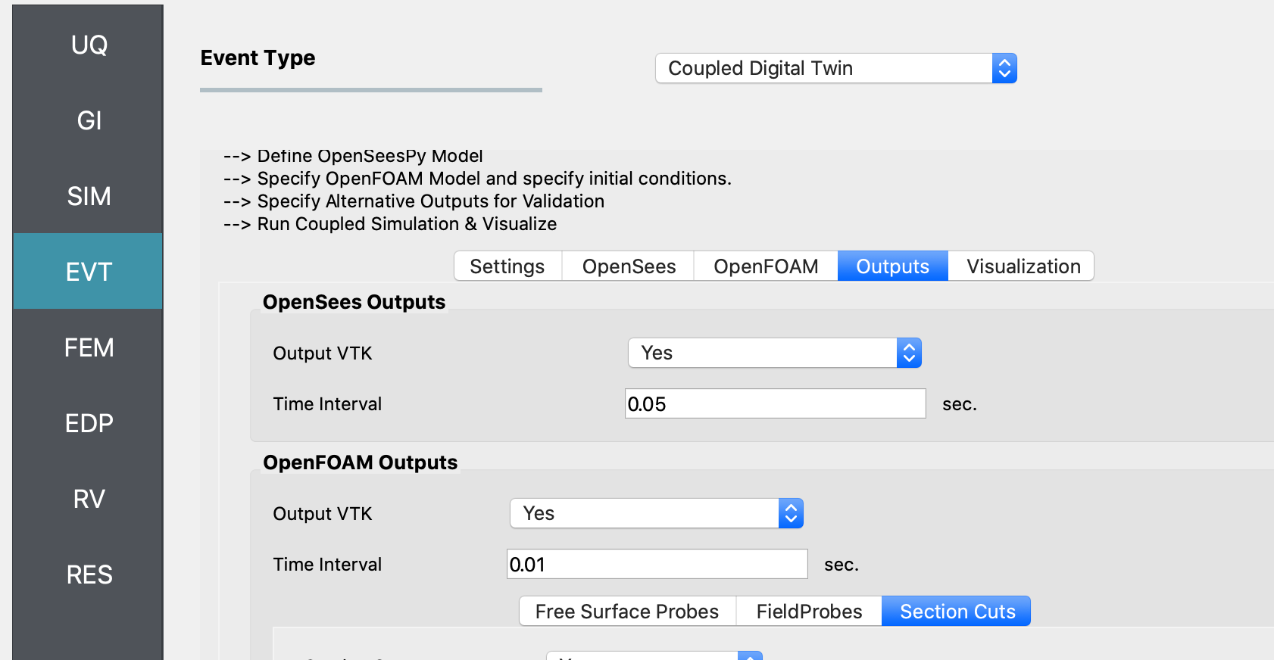
Task: Show the RV sidebar panel
Action: (89, 499)
